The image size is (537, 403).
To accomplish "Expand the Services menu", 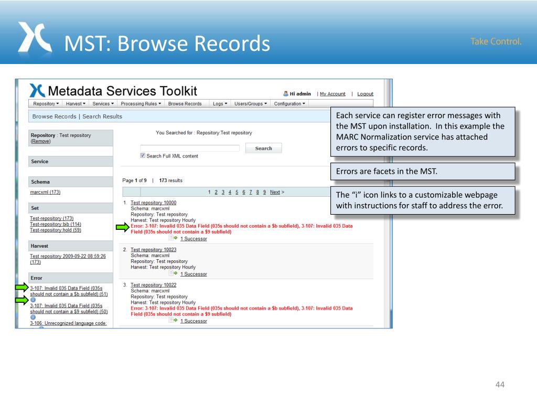I will coord(103,104).
